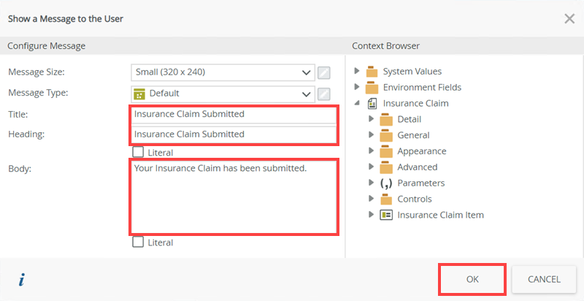This screenshot has height=301, width=584.
Task: Select the System Values tree label
Action: (x=412, y=71)
